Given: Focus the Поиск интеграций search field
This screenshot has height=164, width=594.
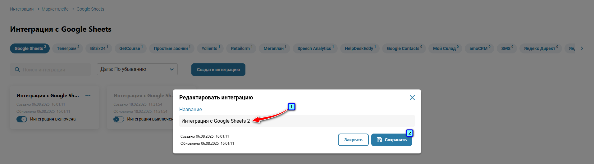Looking at the screenshot, I should [x=50, y=70].
